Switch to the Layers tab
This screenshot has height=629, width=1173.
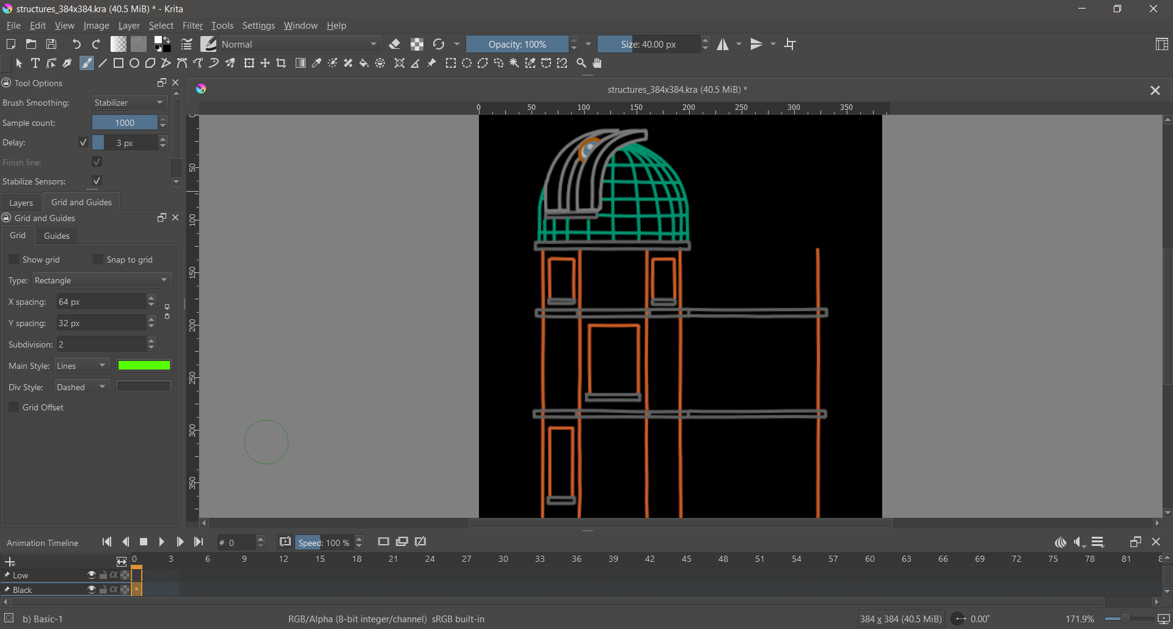pos(21,203)
